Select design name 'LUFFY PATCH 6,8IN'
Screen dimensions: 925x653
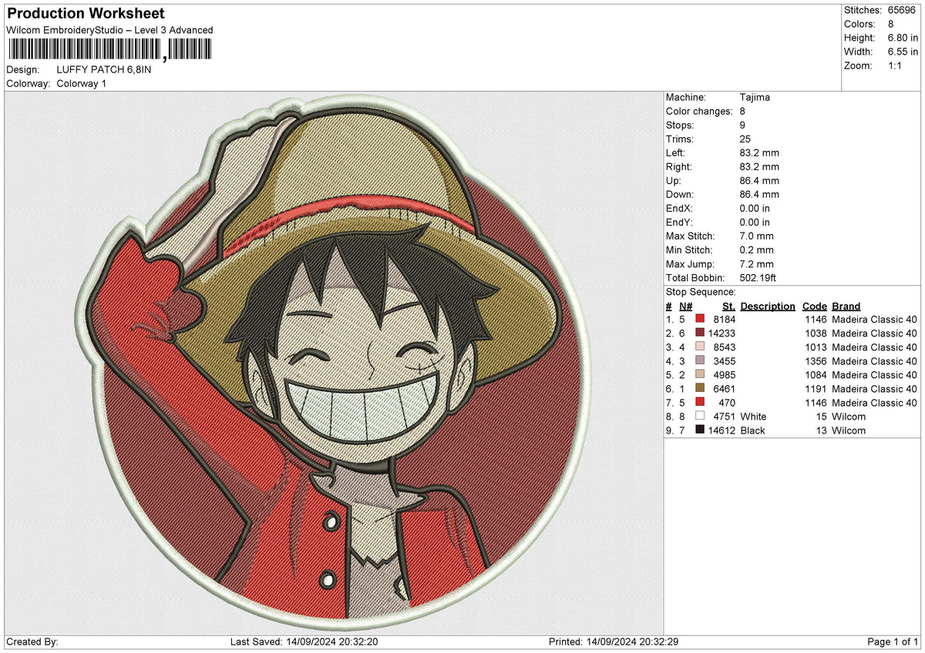tap(105, 69)
